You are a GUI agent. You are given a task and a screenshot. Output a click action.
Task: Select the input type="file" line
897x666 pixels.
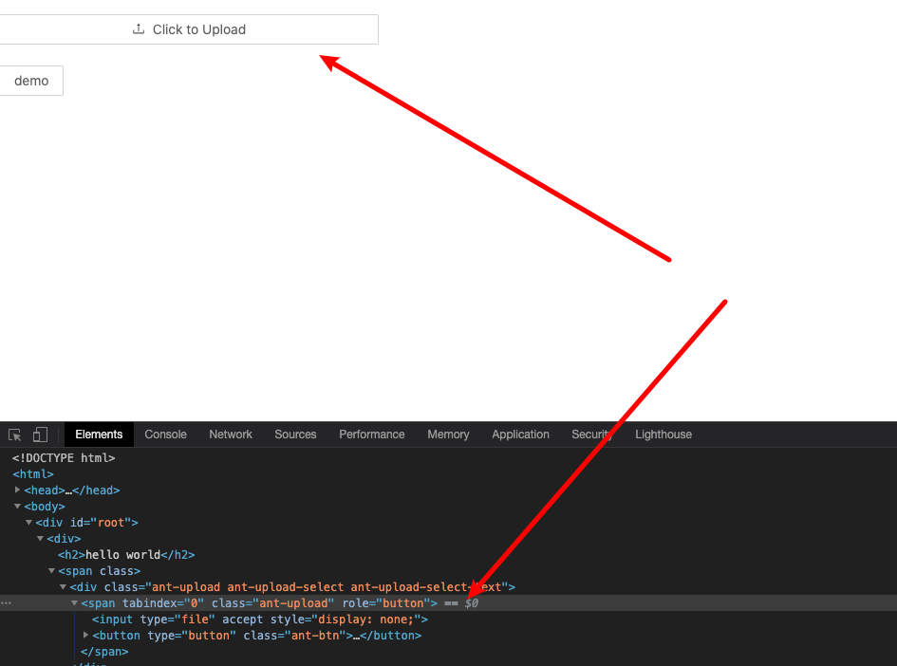[x=260, y=620]
